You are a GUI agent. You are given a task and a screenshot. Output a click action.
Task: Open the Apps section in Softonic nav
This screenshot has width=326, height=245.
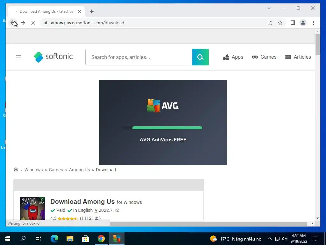(x=233, y=57)
